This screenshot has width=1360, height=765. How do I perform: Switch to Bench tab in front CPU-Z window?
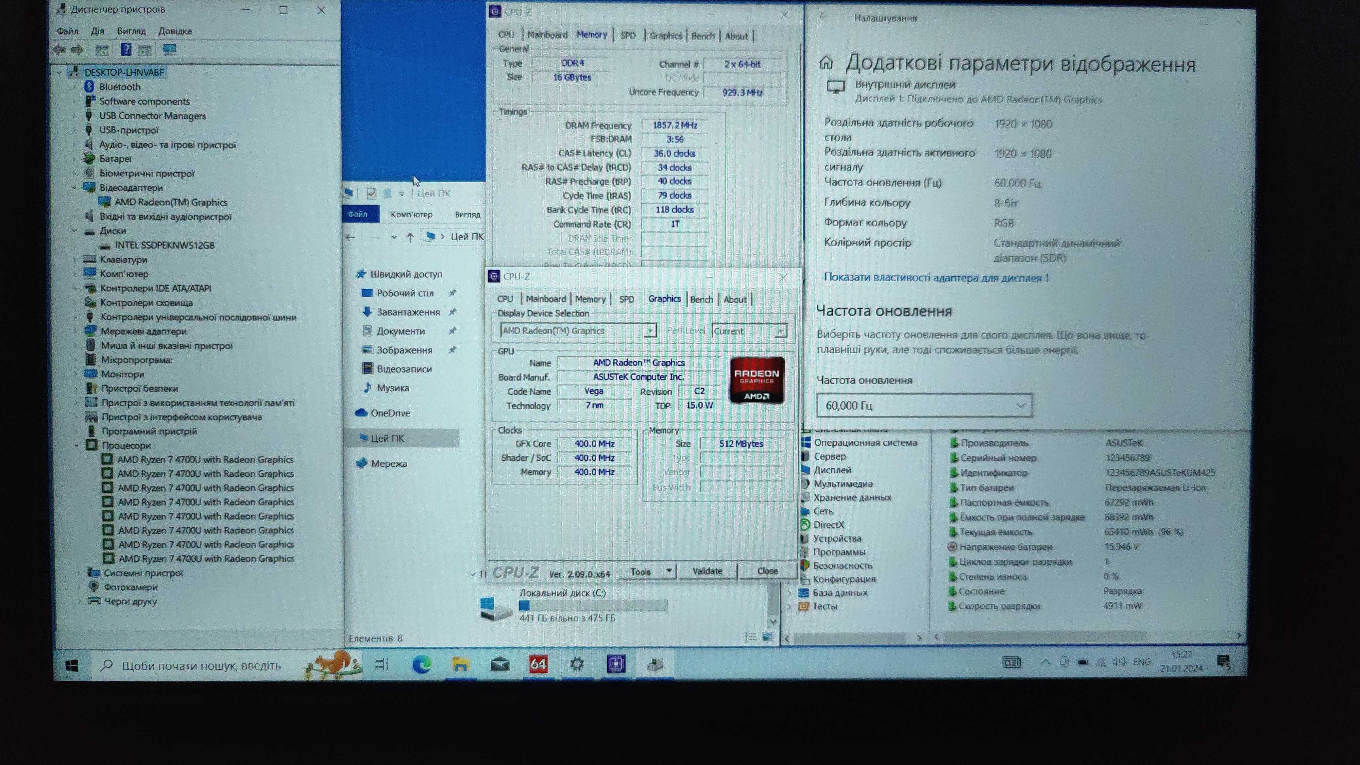(x=702, y=299)
